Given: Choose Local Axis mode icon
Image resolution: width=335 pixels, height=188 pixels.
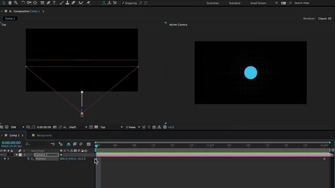Looking at the screenshot, I should 104,3.
